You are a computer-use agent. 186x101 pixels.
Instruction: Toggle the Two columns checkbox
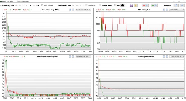pyautogui.click(x=42, y=5)
